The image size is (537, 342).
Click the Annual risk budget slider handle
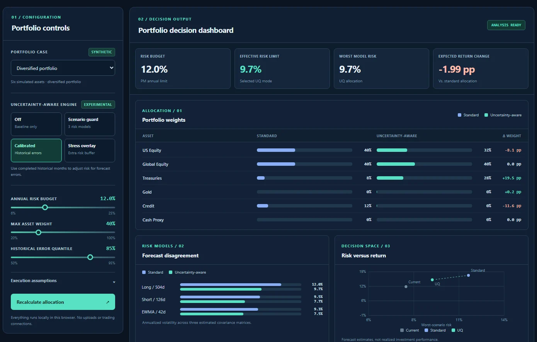pyautogui.click(x=45, y=208)
